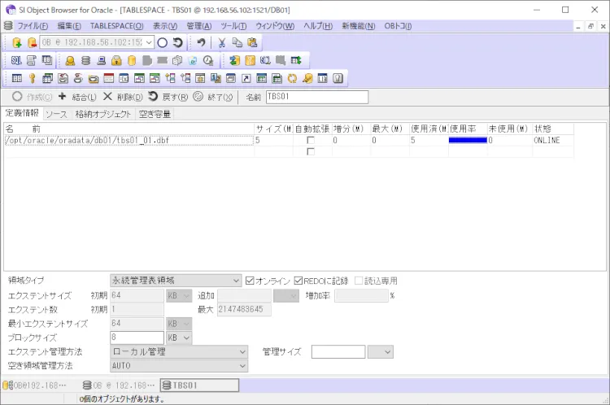The image size is (610, 405).
Task: Click the LIB library icon in third toolbar
Action: pos(323,78)
